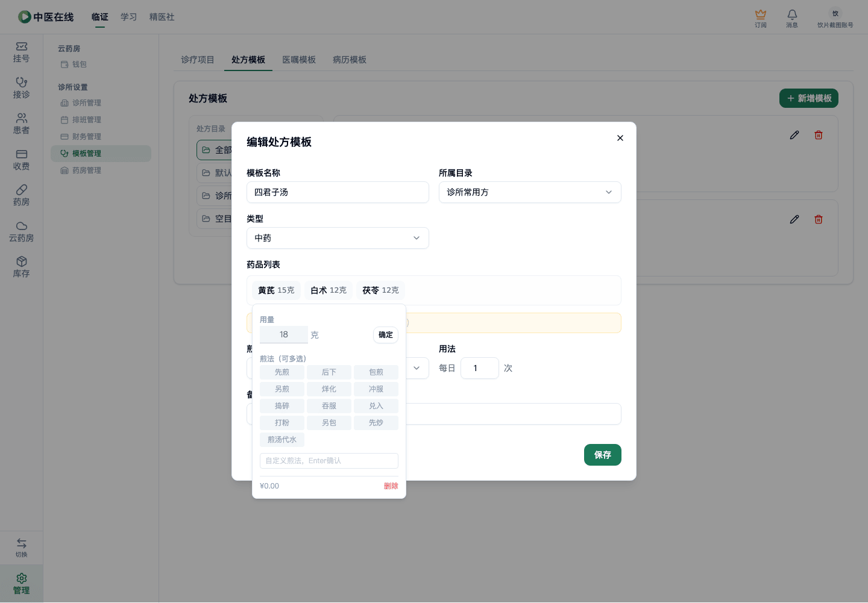Delete the second template with trash icon
Viewport: 868px width, 603px height.
819,219
